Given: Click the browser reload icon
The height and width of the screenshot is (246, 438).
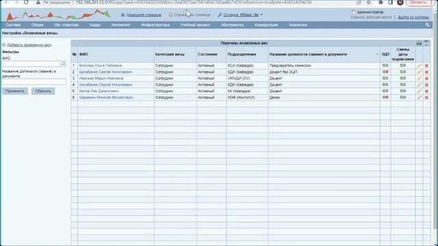Looking at the screenshot, I should pyautogui.click(x=26, y=2).
